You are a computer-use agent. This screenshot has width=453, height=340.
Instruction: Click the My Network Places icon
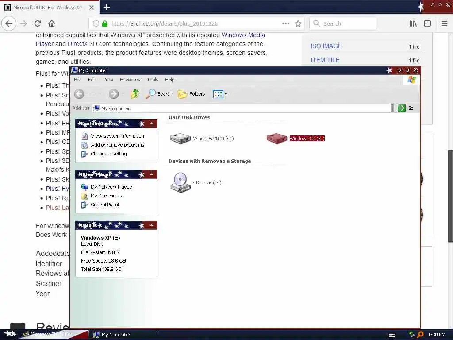point(84,187)
